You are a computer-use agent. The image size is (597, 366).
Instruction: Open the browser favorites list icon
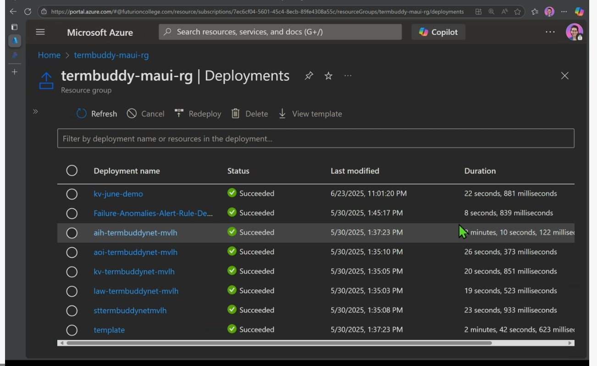(x=535, y=12)
